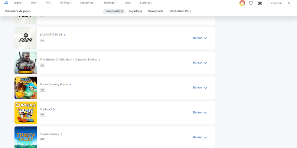
Task: Switch to the Jogado(s) tab
Action: [x=135, y=11]
